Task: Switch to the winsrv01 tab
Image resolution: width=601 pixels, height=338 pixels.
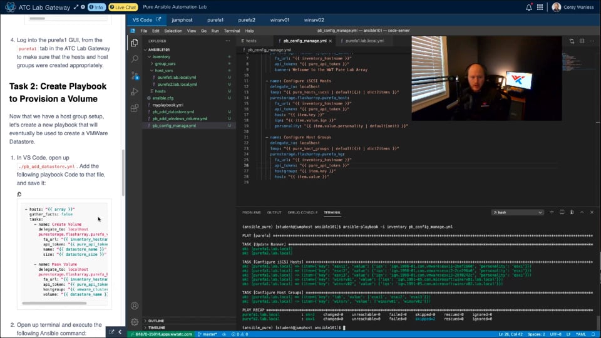Action: [x=280, y=19]
